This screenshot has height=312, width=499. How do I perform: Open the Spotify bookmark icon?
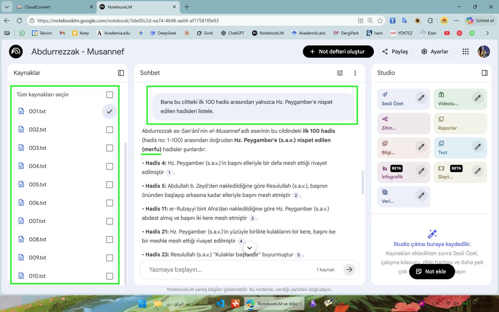pos(472,33)
